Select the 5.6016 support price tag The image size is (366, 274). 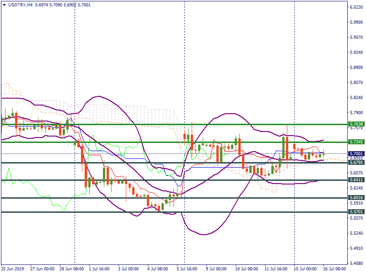(356, 198)
